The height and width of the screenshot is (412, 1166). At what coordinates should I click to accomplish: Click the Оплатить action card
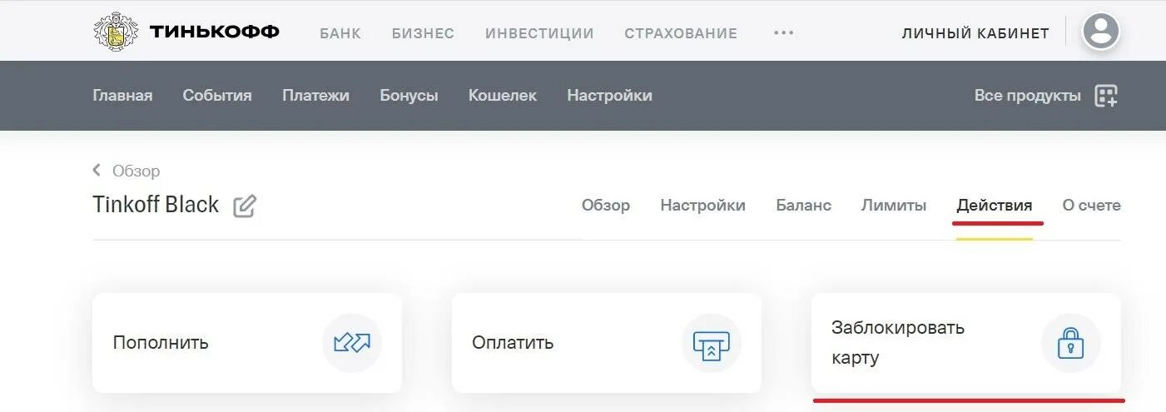pyautogui.click(x=607, y=343)
